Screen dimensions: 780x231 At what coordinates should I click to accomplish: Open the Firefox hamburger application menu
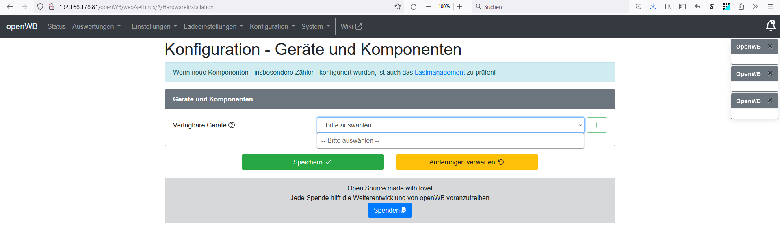pyautogui.click(x=770, y=7)
